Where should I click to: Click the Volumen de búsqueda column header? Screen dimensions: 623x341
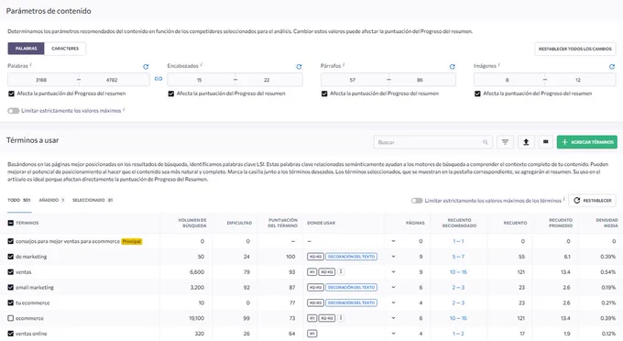tap(192, 223)
